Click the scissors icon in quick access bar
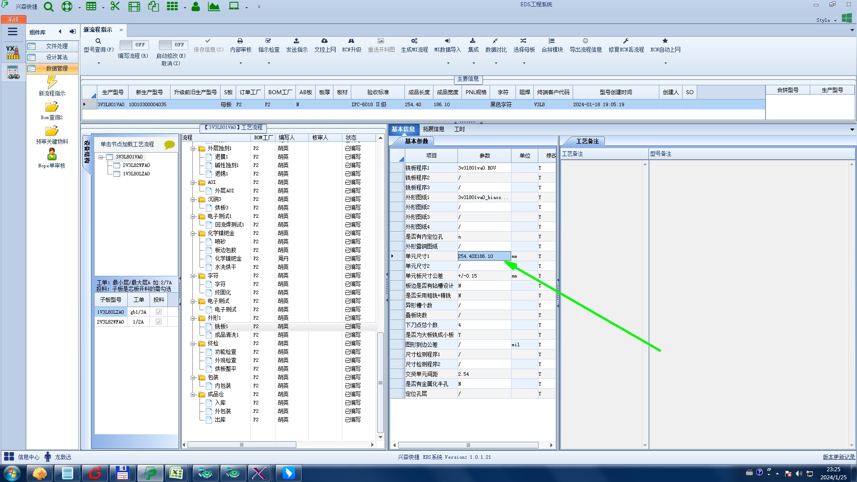 tap(115, 6)
